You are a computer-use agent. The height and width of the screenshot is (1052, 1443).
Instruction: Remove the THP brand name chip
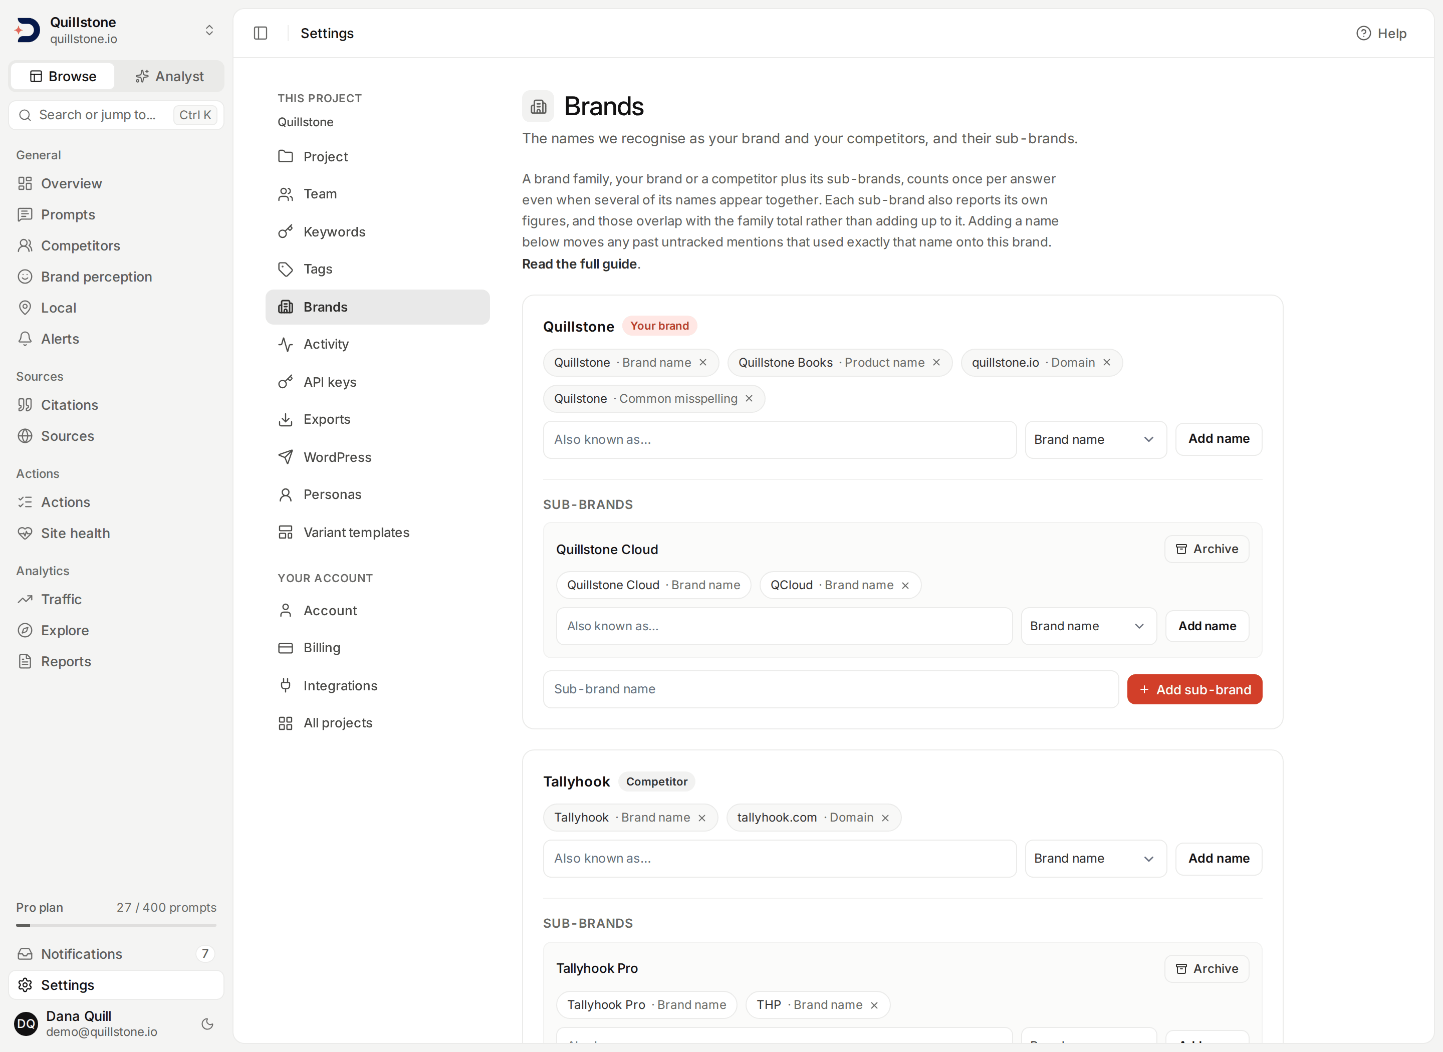coord(874,1005)
